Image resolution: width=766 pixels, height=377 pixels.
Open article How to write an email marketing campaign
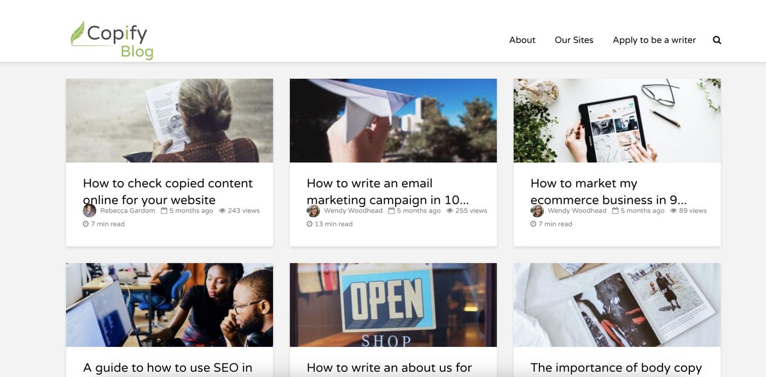pos(388,191)
